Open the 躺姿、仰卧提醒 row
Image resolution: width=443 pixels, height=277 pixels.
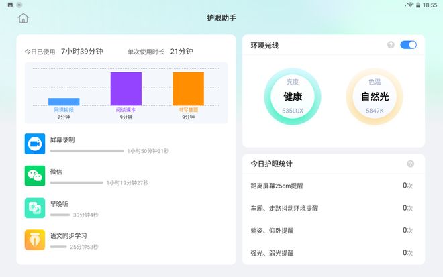click(334, 231)
